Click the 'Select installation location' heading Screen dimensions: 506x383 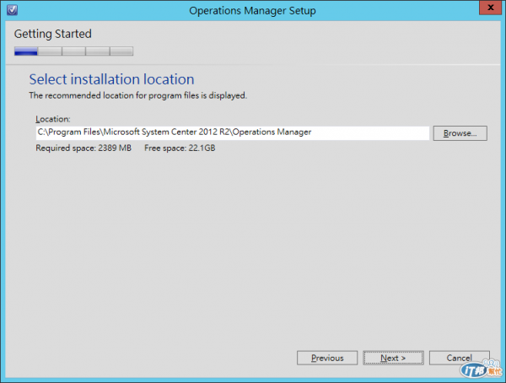pyautogui.click(x=111, y=79)
